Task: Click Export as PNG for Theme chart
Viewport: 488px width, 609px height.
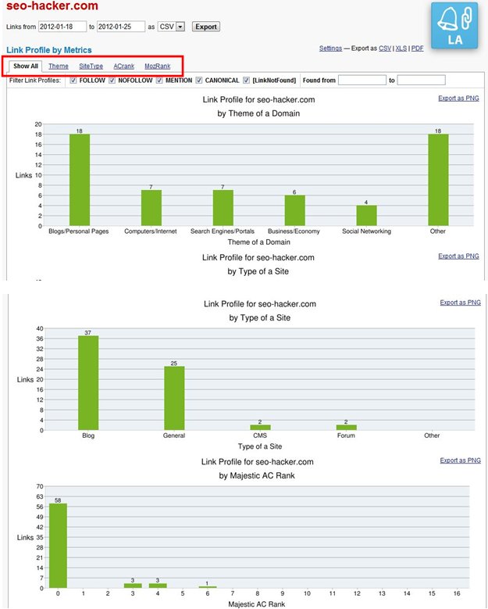Action: [x=459, y=98]
